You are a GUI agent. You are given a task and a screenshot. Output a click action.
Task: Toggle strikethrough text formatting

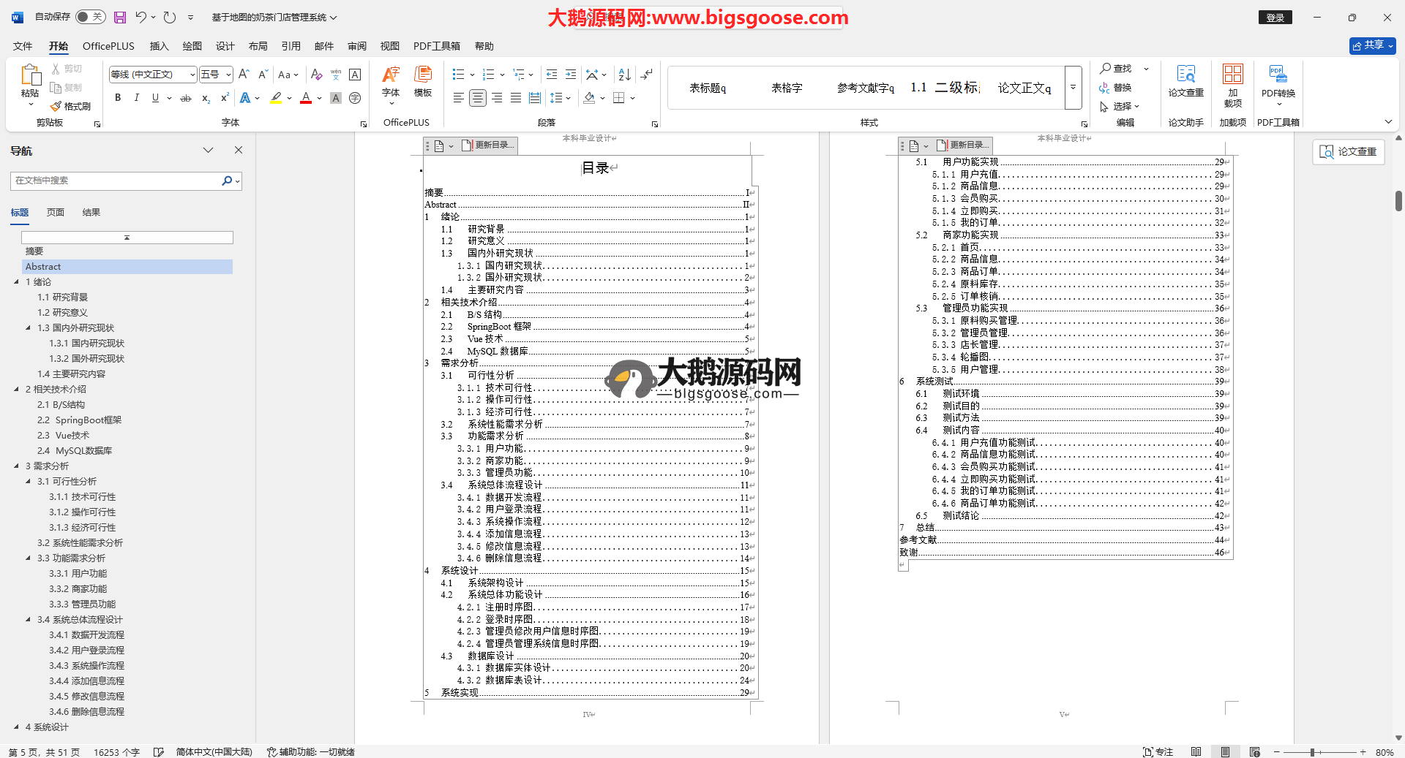186,98
